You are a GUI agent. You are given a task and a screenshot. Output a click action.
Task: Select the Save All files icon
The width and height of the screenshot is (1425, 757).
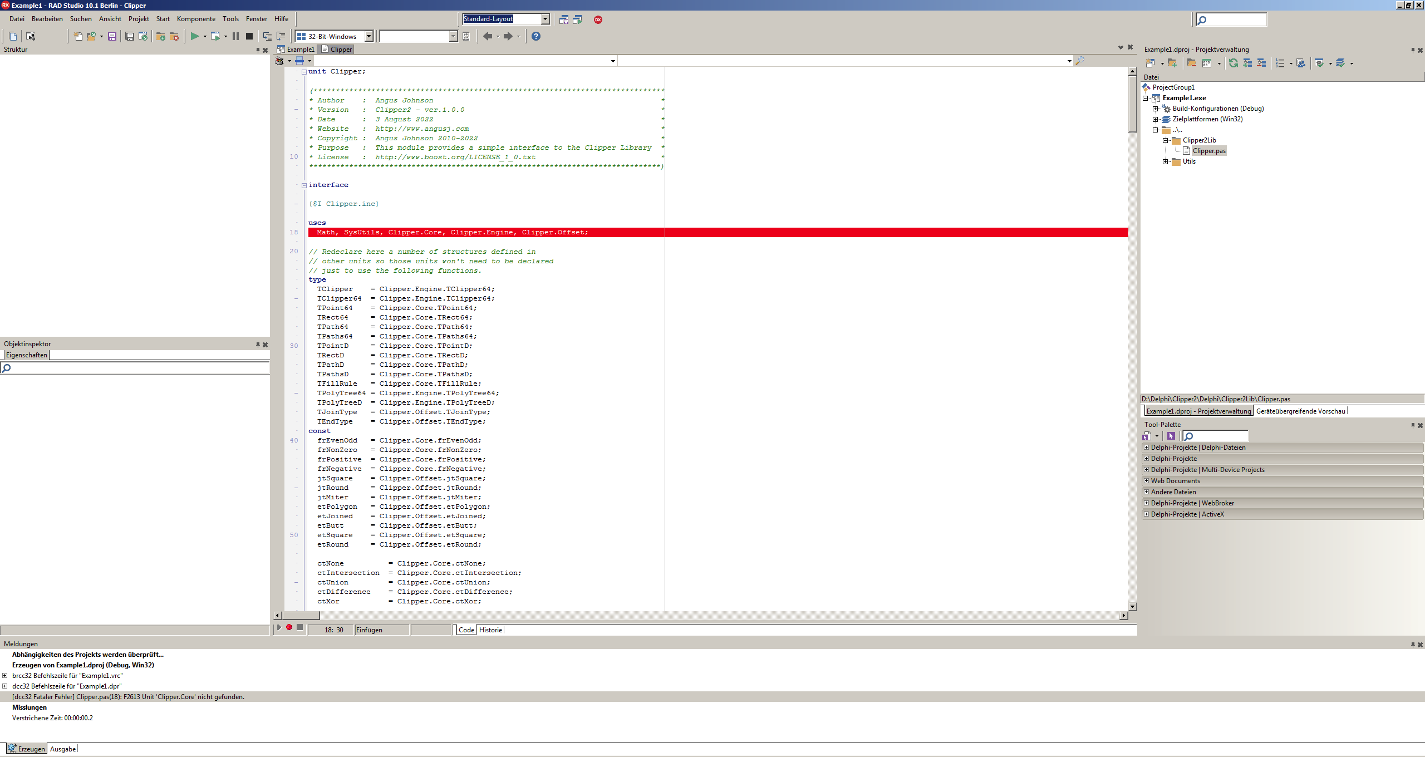click(x=130, y=36)
